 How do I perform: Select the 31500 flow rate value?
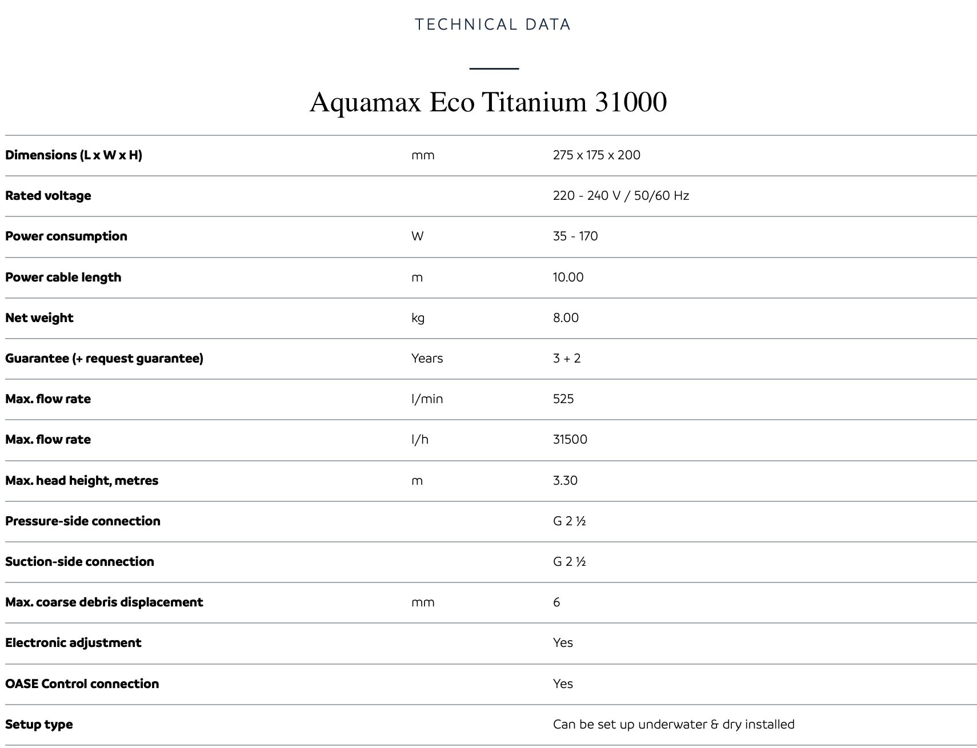tap(570, 440)
